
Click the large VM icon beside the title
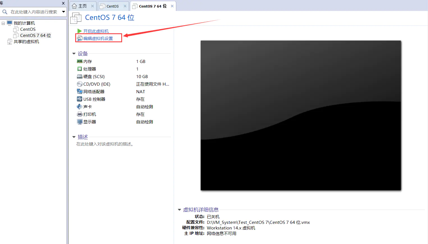(x=76, y=18)
